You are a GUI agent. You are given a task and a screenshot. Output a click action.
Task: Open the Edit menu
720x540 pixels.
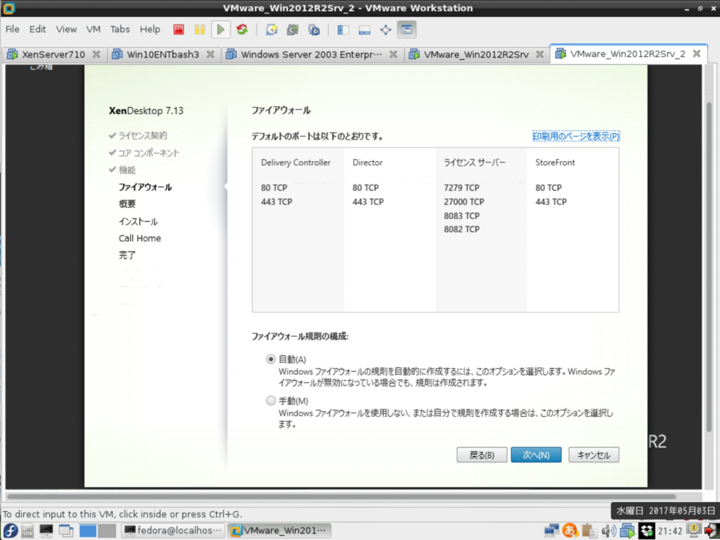(x=38, y=30)
